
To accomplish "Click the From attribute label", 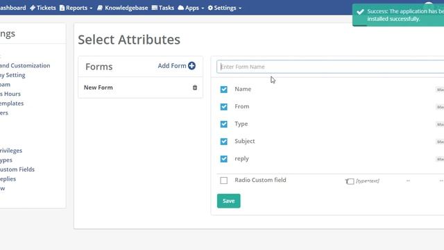I will point(242,106).
